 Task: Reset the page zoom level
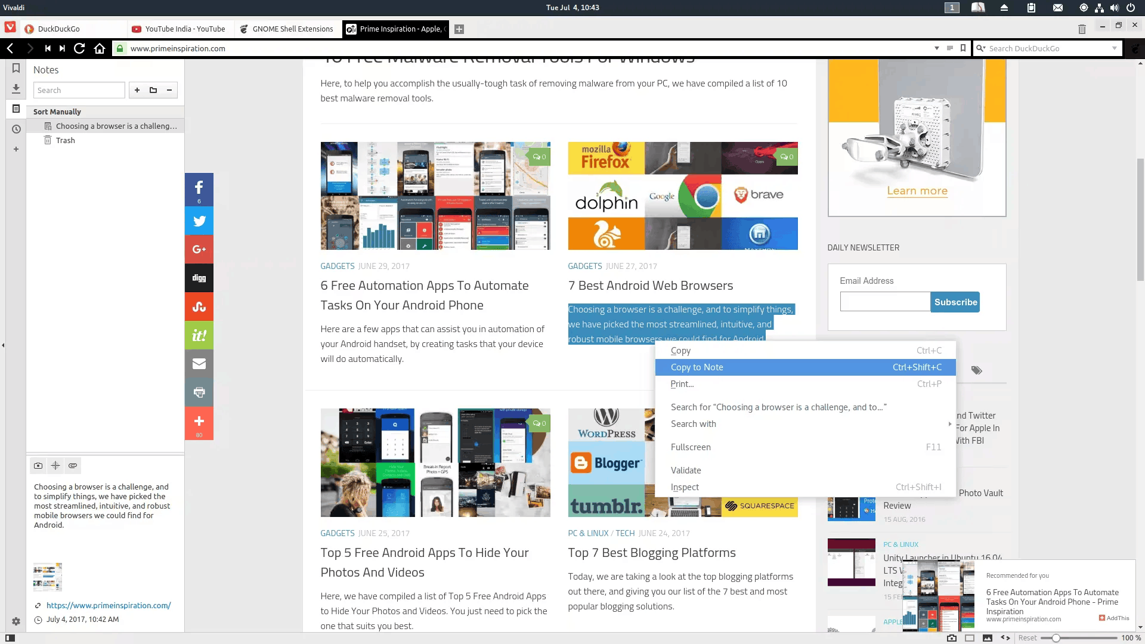1027,638
